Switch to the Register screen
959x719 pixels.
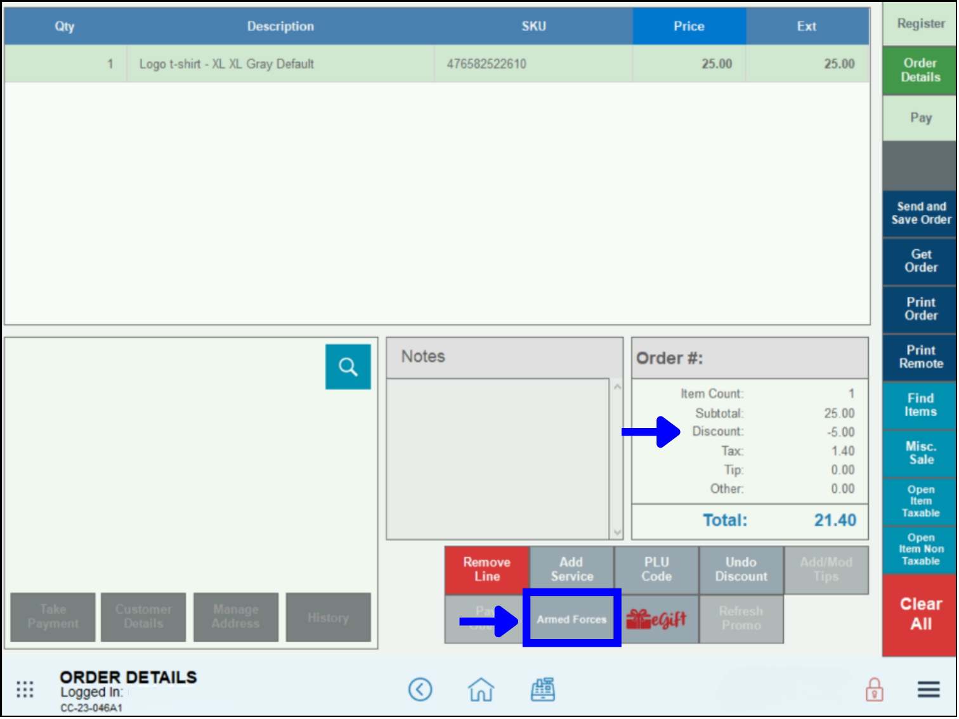coord(919,23)
